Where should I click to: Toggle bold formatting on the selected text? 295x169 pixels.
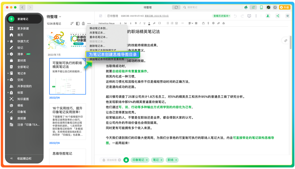coord(136,23)
